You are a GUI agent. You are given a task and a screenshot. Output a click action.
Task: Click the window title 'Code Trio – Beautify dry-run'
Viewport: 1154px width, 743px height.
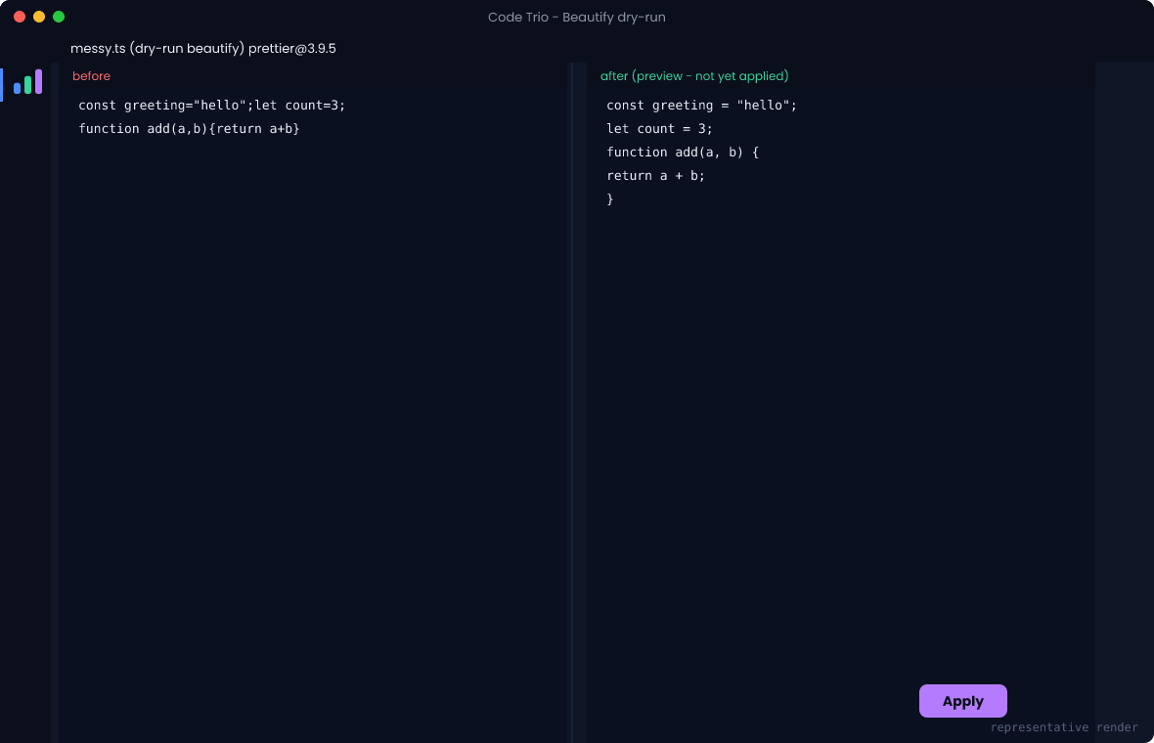pyautogui.click(x=576, y=17)
